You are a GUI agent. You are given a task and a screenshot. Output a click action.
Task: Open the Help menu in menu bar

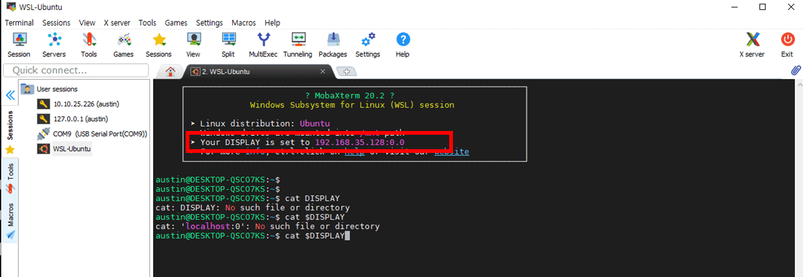click(x=272, y=23)
